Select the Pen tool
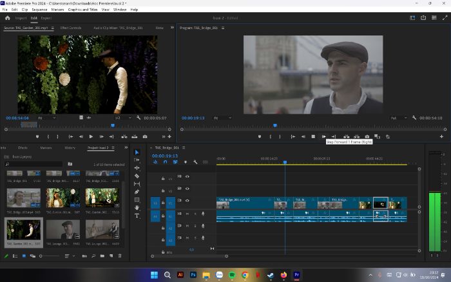Screen dimensions: 451x282 pyautogui.click(x=137, y=192)
